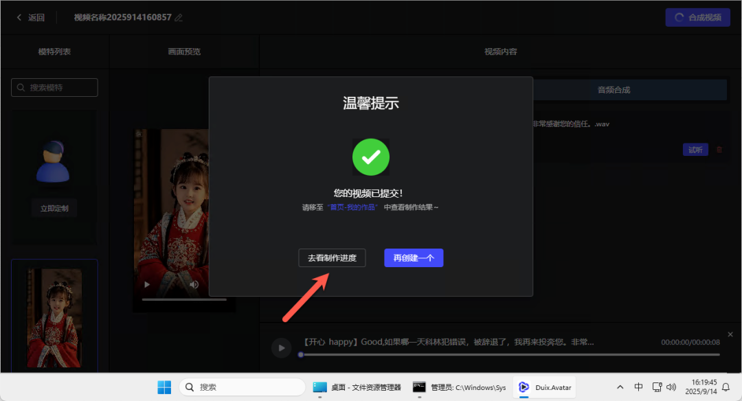Open 文件资源管理器 from the taskbar
Image resolution: width=742 pixels, height=401 pixels.
357,387
